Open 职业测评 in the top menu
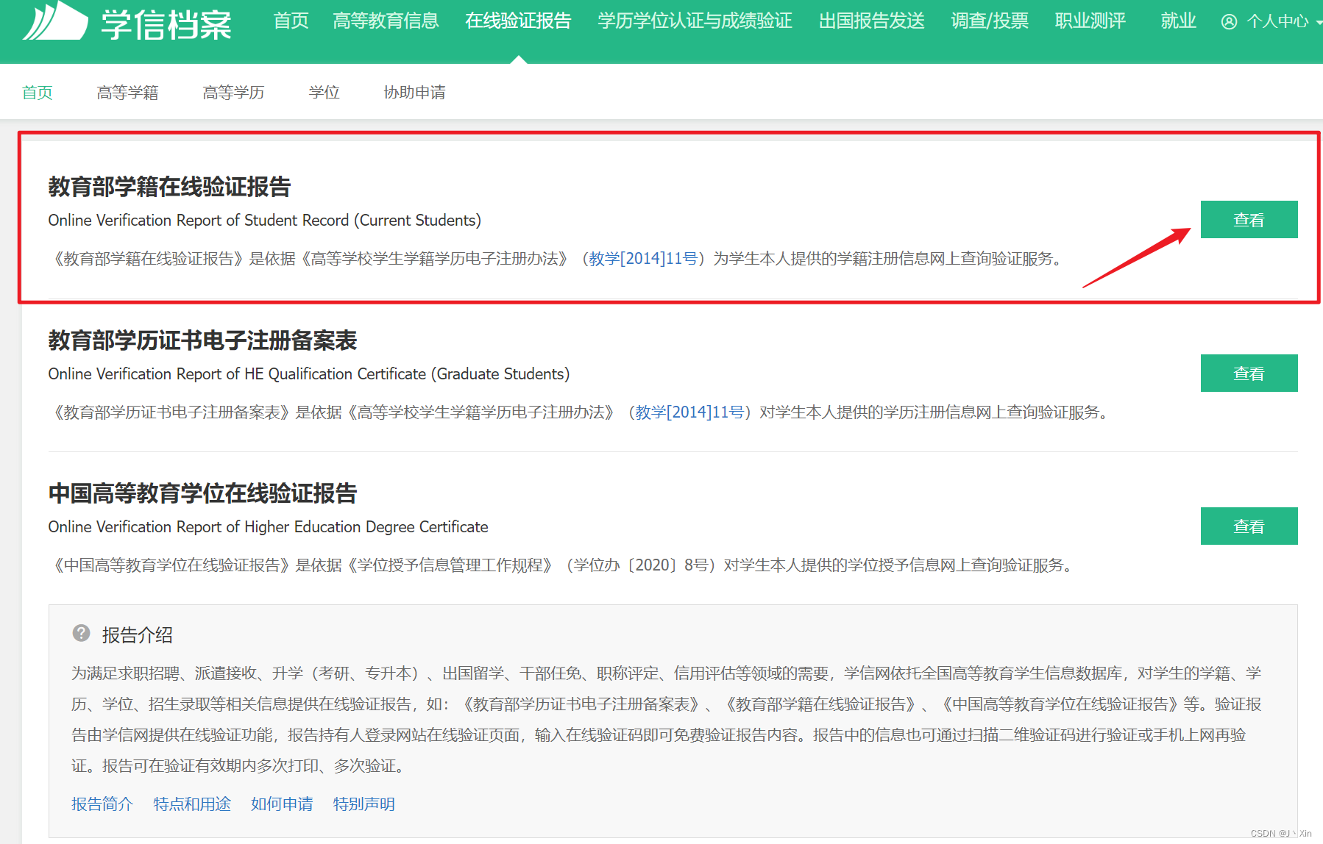This screenshot has height=844, width=1323. pyautogui.click(x=1090, y=21)
